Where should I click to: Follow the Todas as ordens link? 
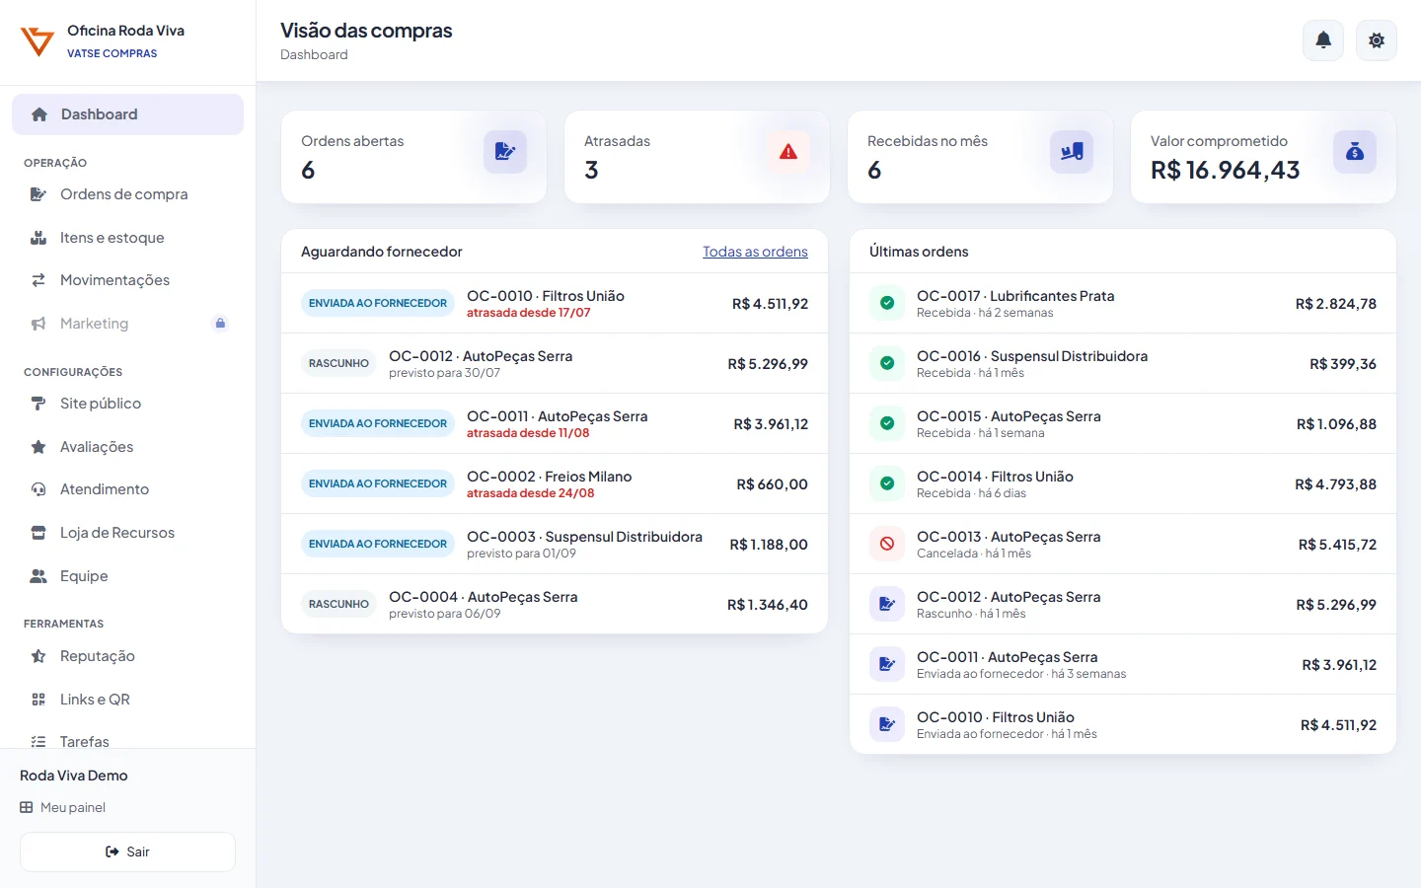coord(755,252)
